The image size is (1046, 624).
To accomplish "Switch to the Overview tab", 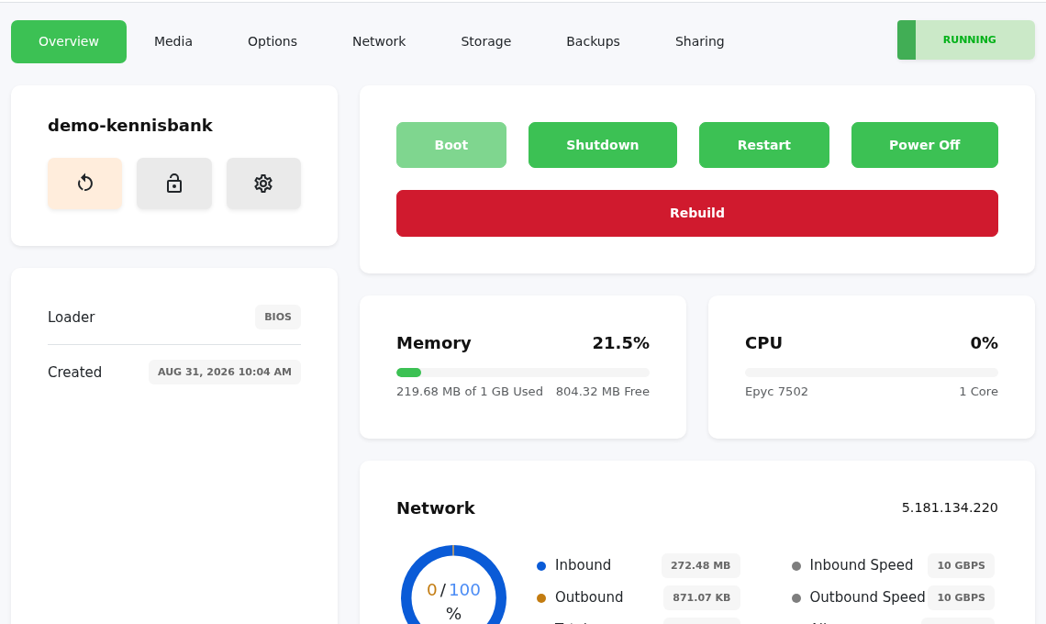I will click(x=69, y=41).
